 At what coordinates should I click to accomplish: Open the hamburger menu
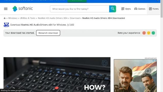coord(6,9)
